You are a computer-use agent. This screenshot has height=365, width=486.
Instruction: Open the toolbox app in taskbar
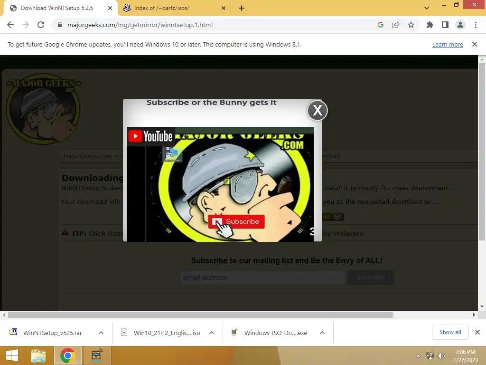click(x=97, y=355)
